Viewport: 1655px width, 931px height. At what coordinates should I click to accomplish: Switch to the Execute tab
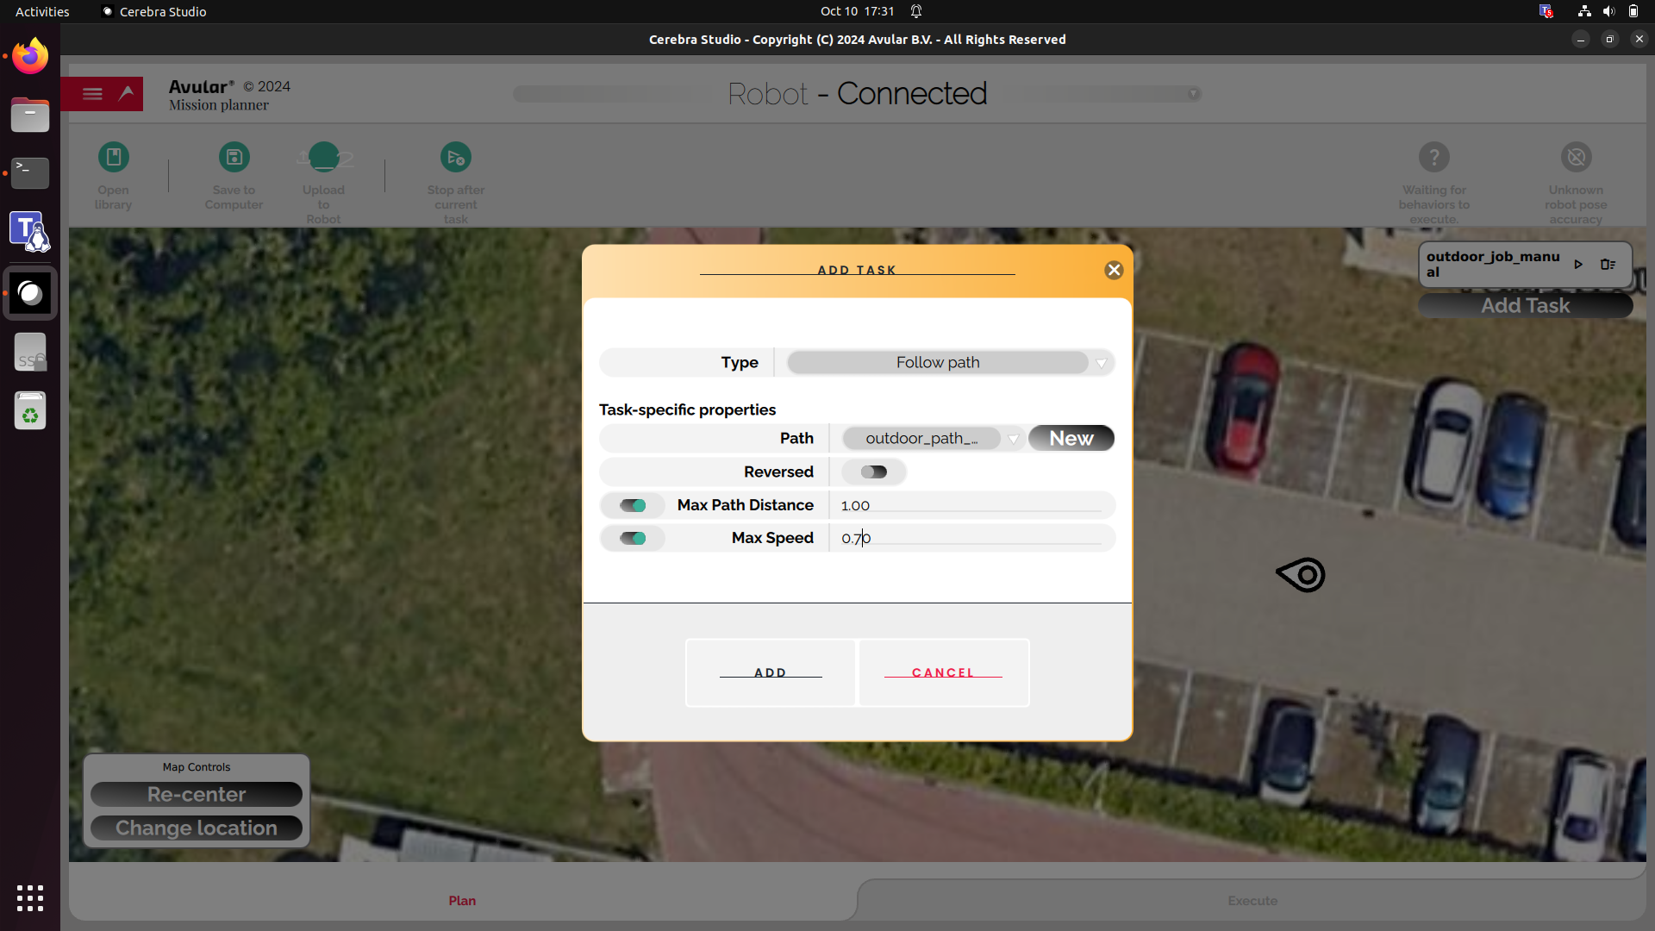pyautogui.click(x=1252, y=901)
